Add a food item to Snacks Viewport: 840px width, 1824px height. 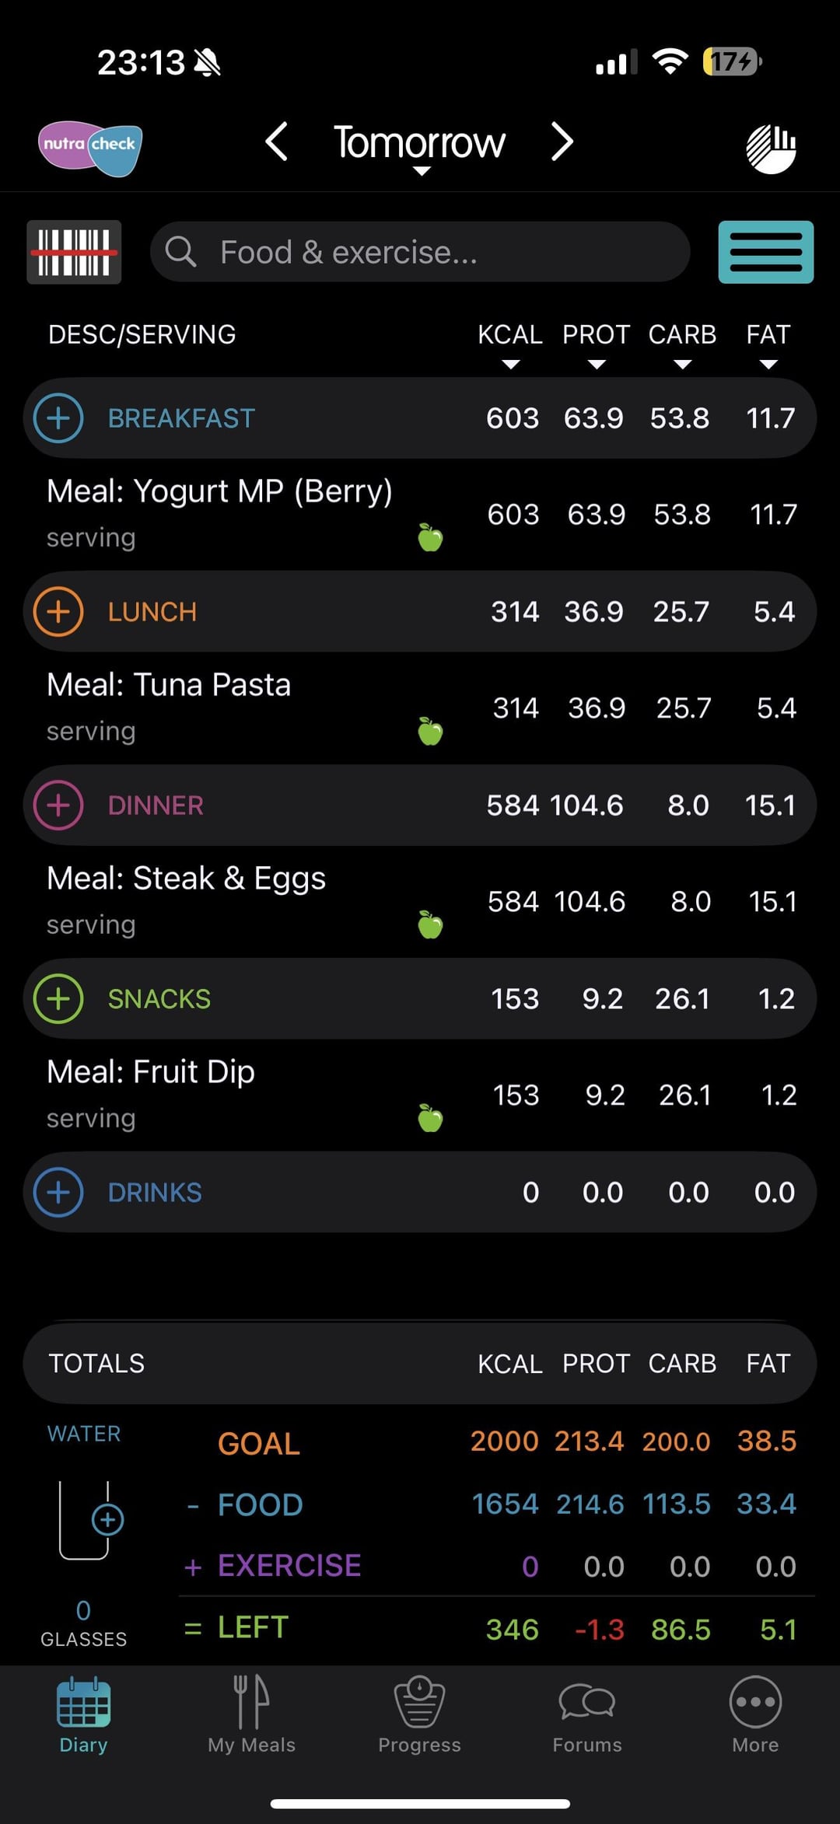58,999
